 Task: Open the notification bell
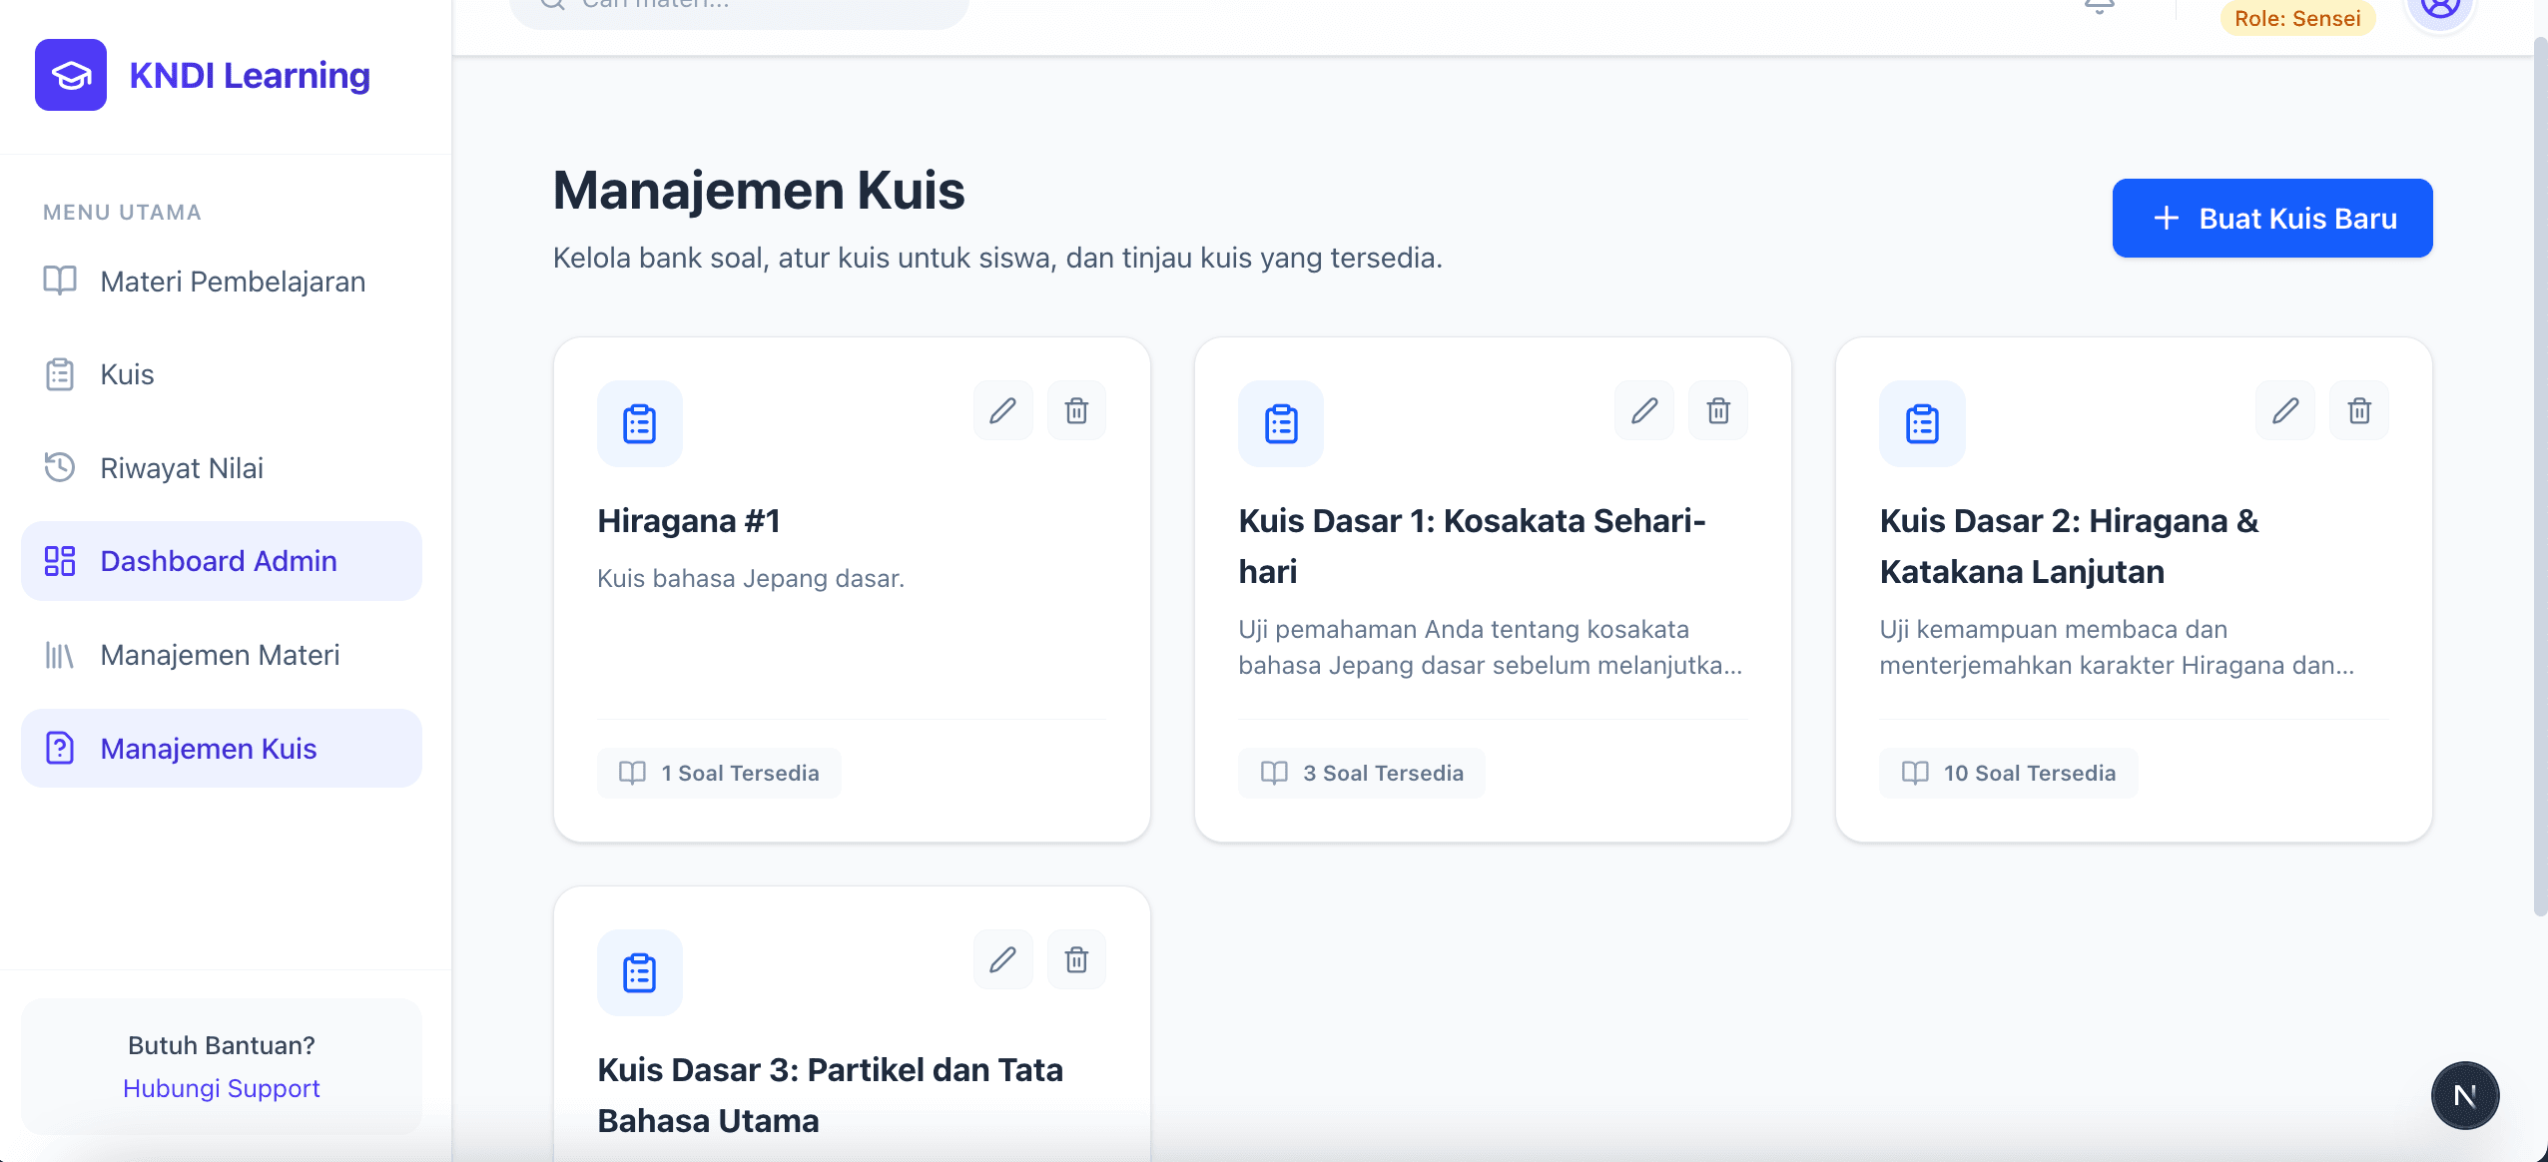click(x=2100, y=6)
